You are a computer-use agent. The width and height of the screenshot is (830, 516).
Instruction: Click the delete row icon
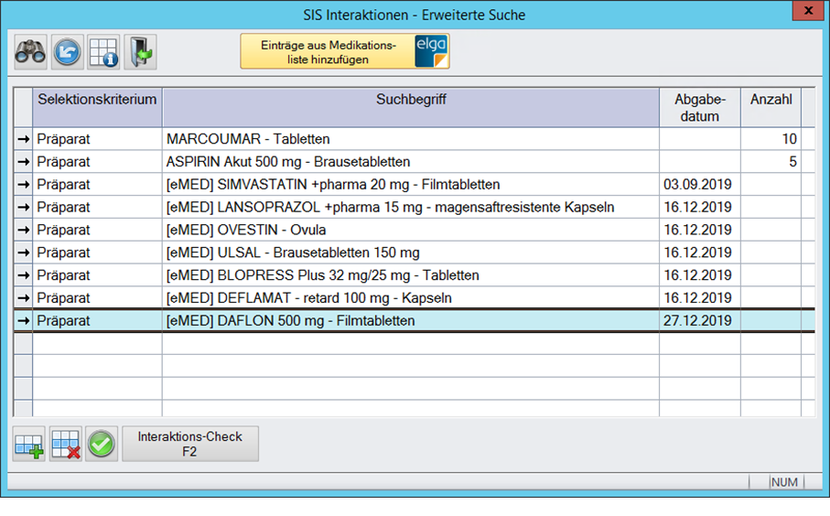[66, 445]
